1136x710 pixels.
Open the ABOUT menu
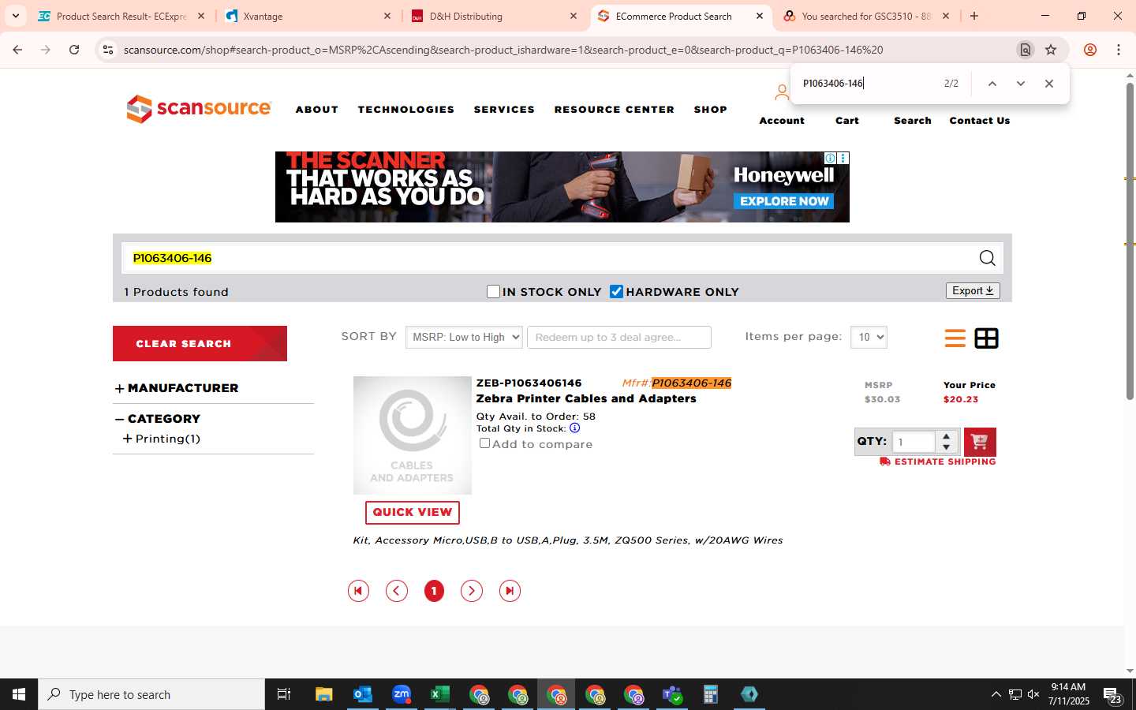(317, 110)
